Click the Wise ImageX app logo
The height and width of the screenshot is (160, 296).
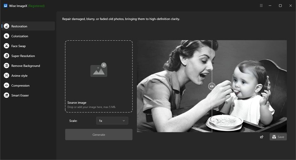[5, 6]
